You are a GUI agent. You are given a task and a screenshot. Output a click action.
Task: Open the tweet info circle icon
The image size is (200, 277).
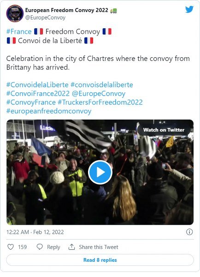click(x=189, y=232)
